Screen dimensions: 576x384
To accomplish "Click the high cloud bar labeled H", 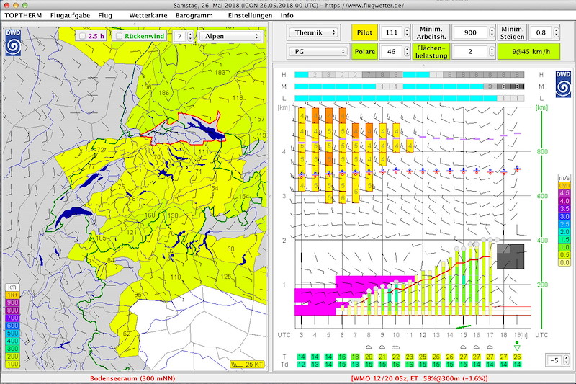I will click(x=409, y=75).
